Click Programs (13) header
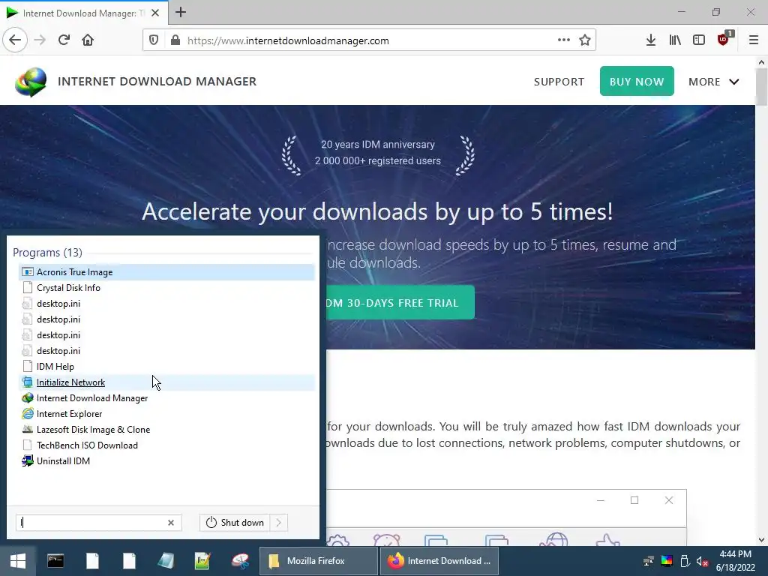The image size is (768, 576). (47, 252)
